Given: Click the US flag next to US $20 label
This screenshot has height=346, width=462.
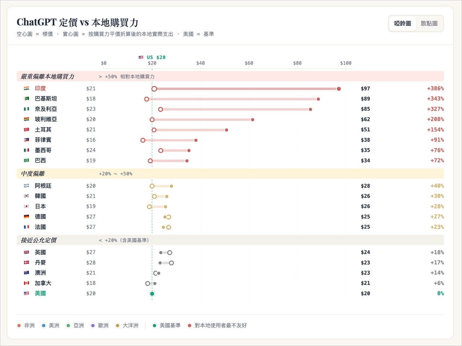Looking at the screenshot, I should pyautogui.click(x=141, y=57).
